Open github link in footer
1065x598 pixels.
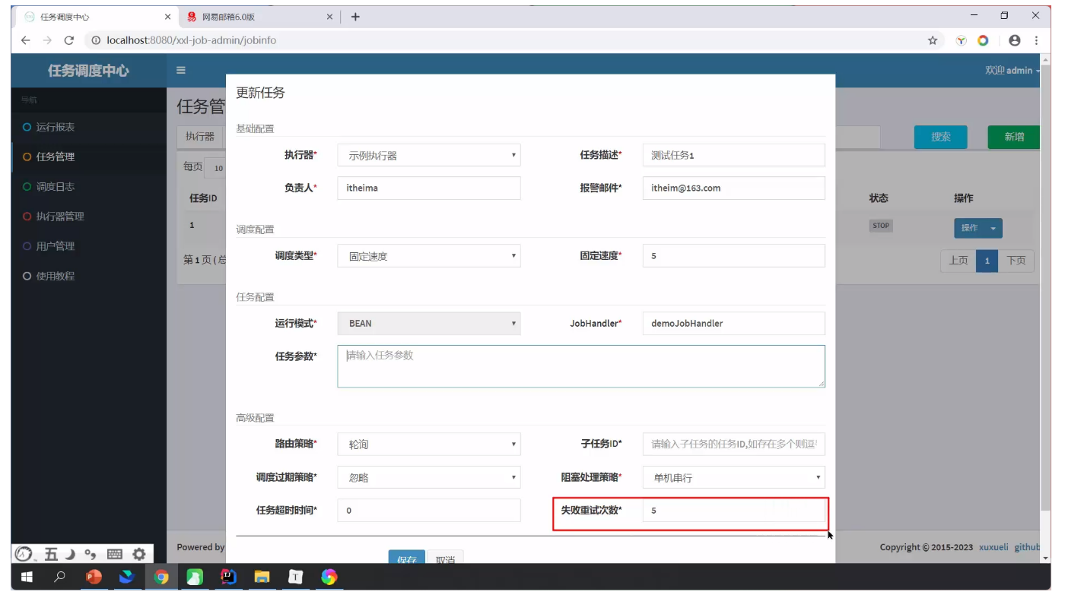pos(1027,547)
